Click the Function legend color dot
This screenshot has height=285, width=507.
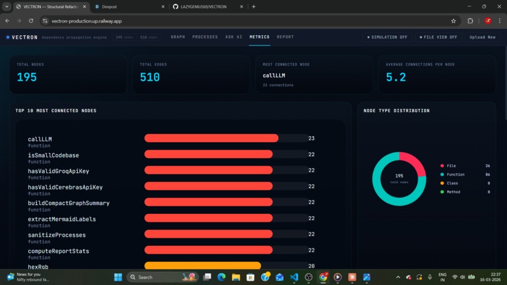pyautogui.click(x=442, y=174)
